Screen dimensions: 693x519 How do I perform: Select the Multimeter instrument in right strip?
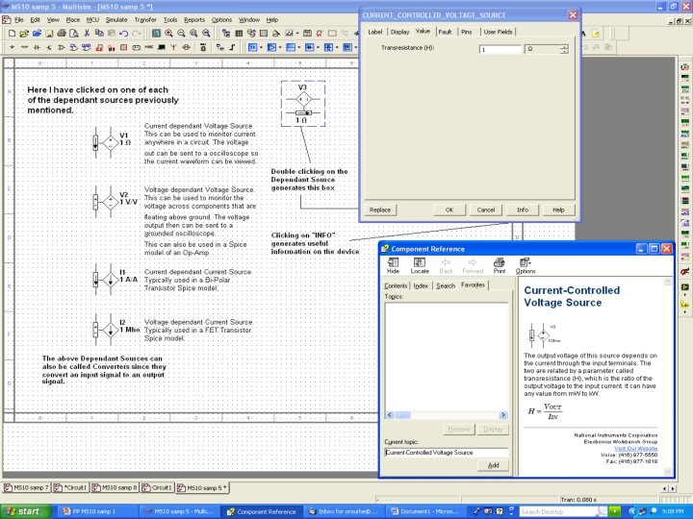click(x=685, y=67)
